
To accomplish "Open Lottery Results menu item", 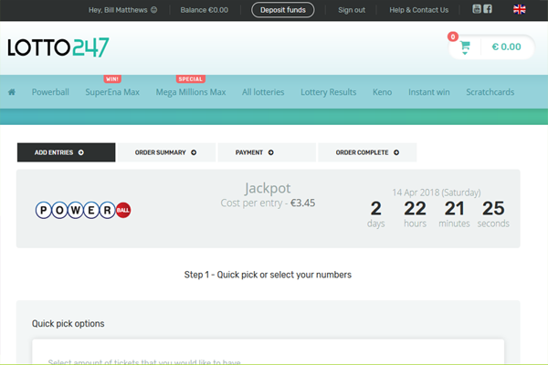I will tap(329, 92).
